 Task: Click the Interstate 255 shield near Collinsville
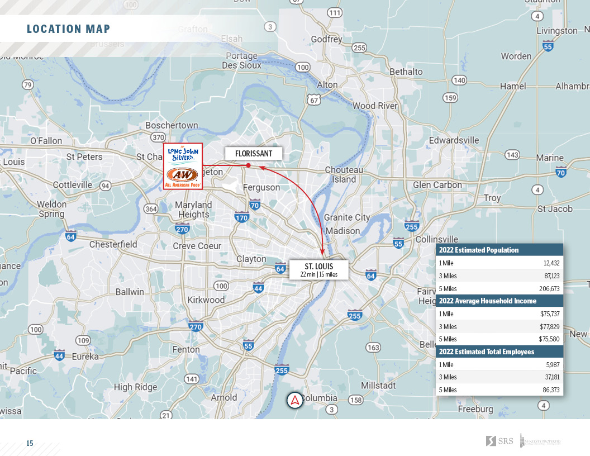tap(412, 226)
